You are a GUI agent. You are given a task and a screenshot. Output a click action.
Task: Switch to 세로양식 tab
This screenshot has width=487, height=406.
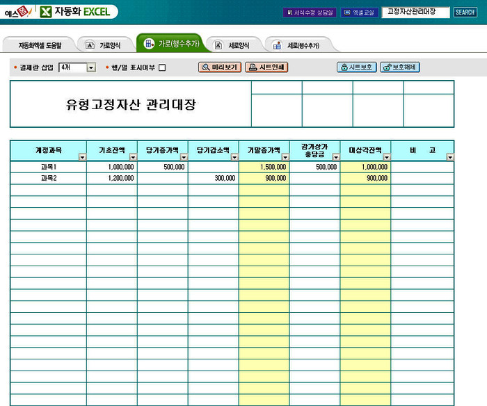[234, 45]
